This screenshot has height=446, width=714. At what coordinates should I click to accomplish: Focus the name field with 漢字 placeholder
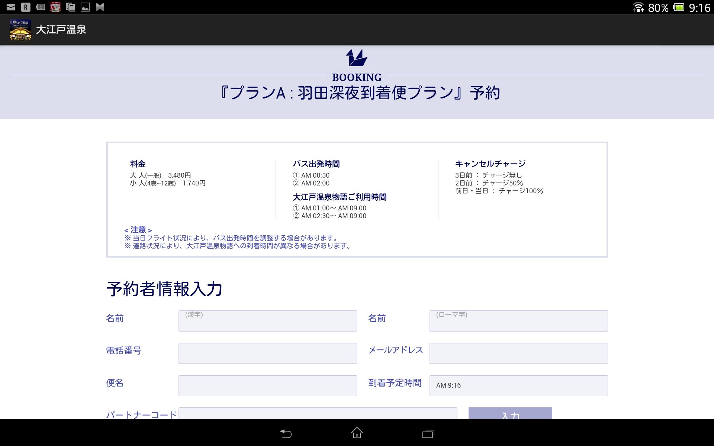click(x=268, y=321)
